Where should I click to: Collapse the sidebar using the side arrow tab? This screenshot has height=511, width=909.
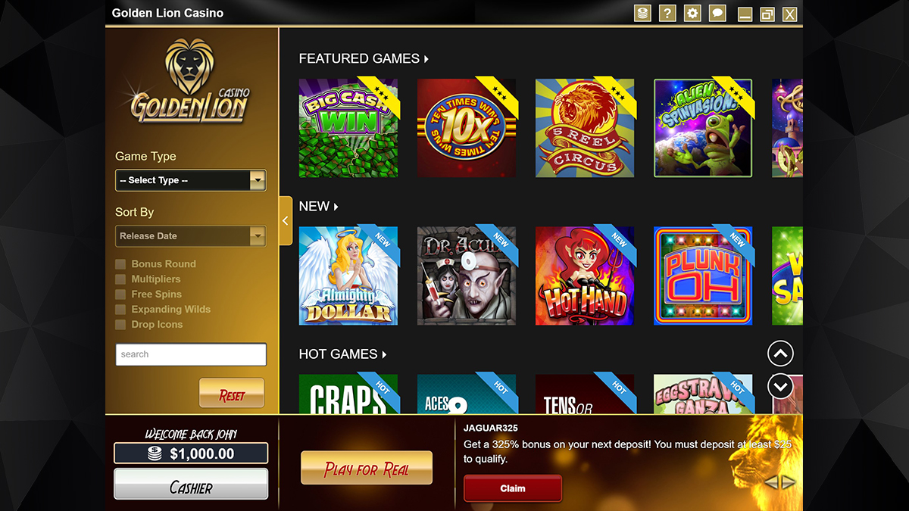pyautogui.click(x=286, y=220)
